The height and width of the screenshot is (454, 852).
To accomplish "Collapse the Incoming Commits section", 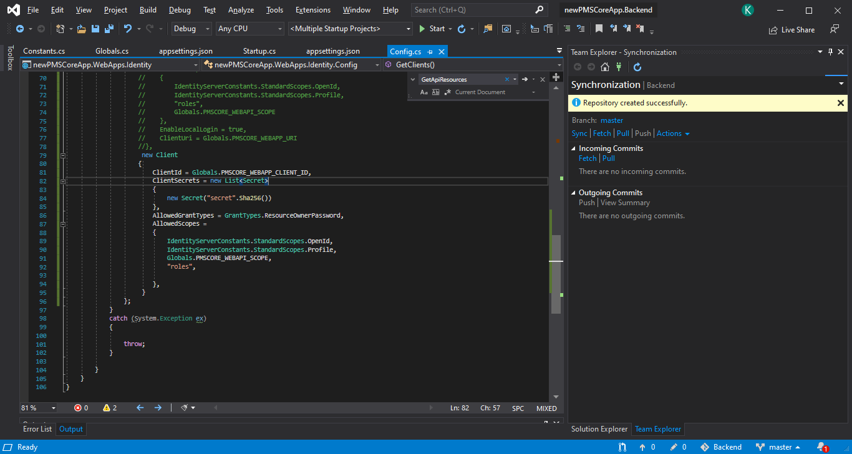I will pyautogui.click(x=574, y=148).
